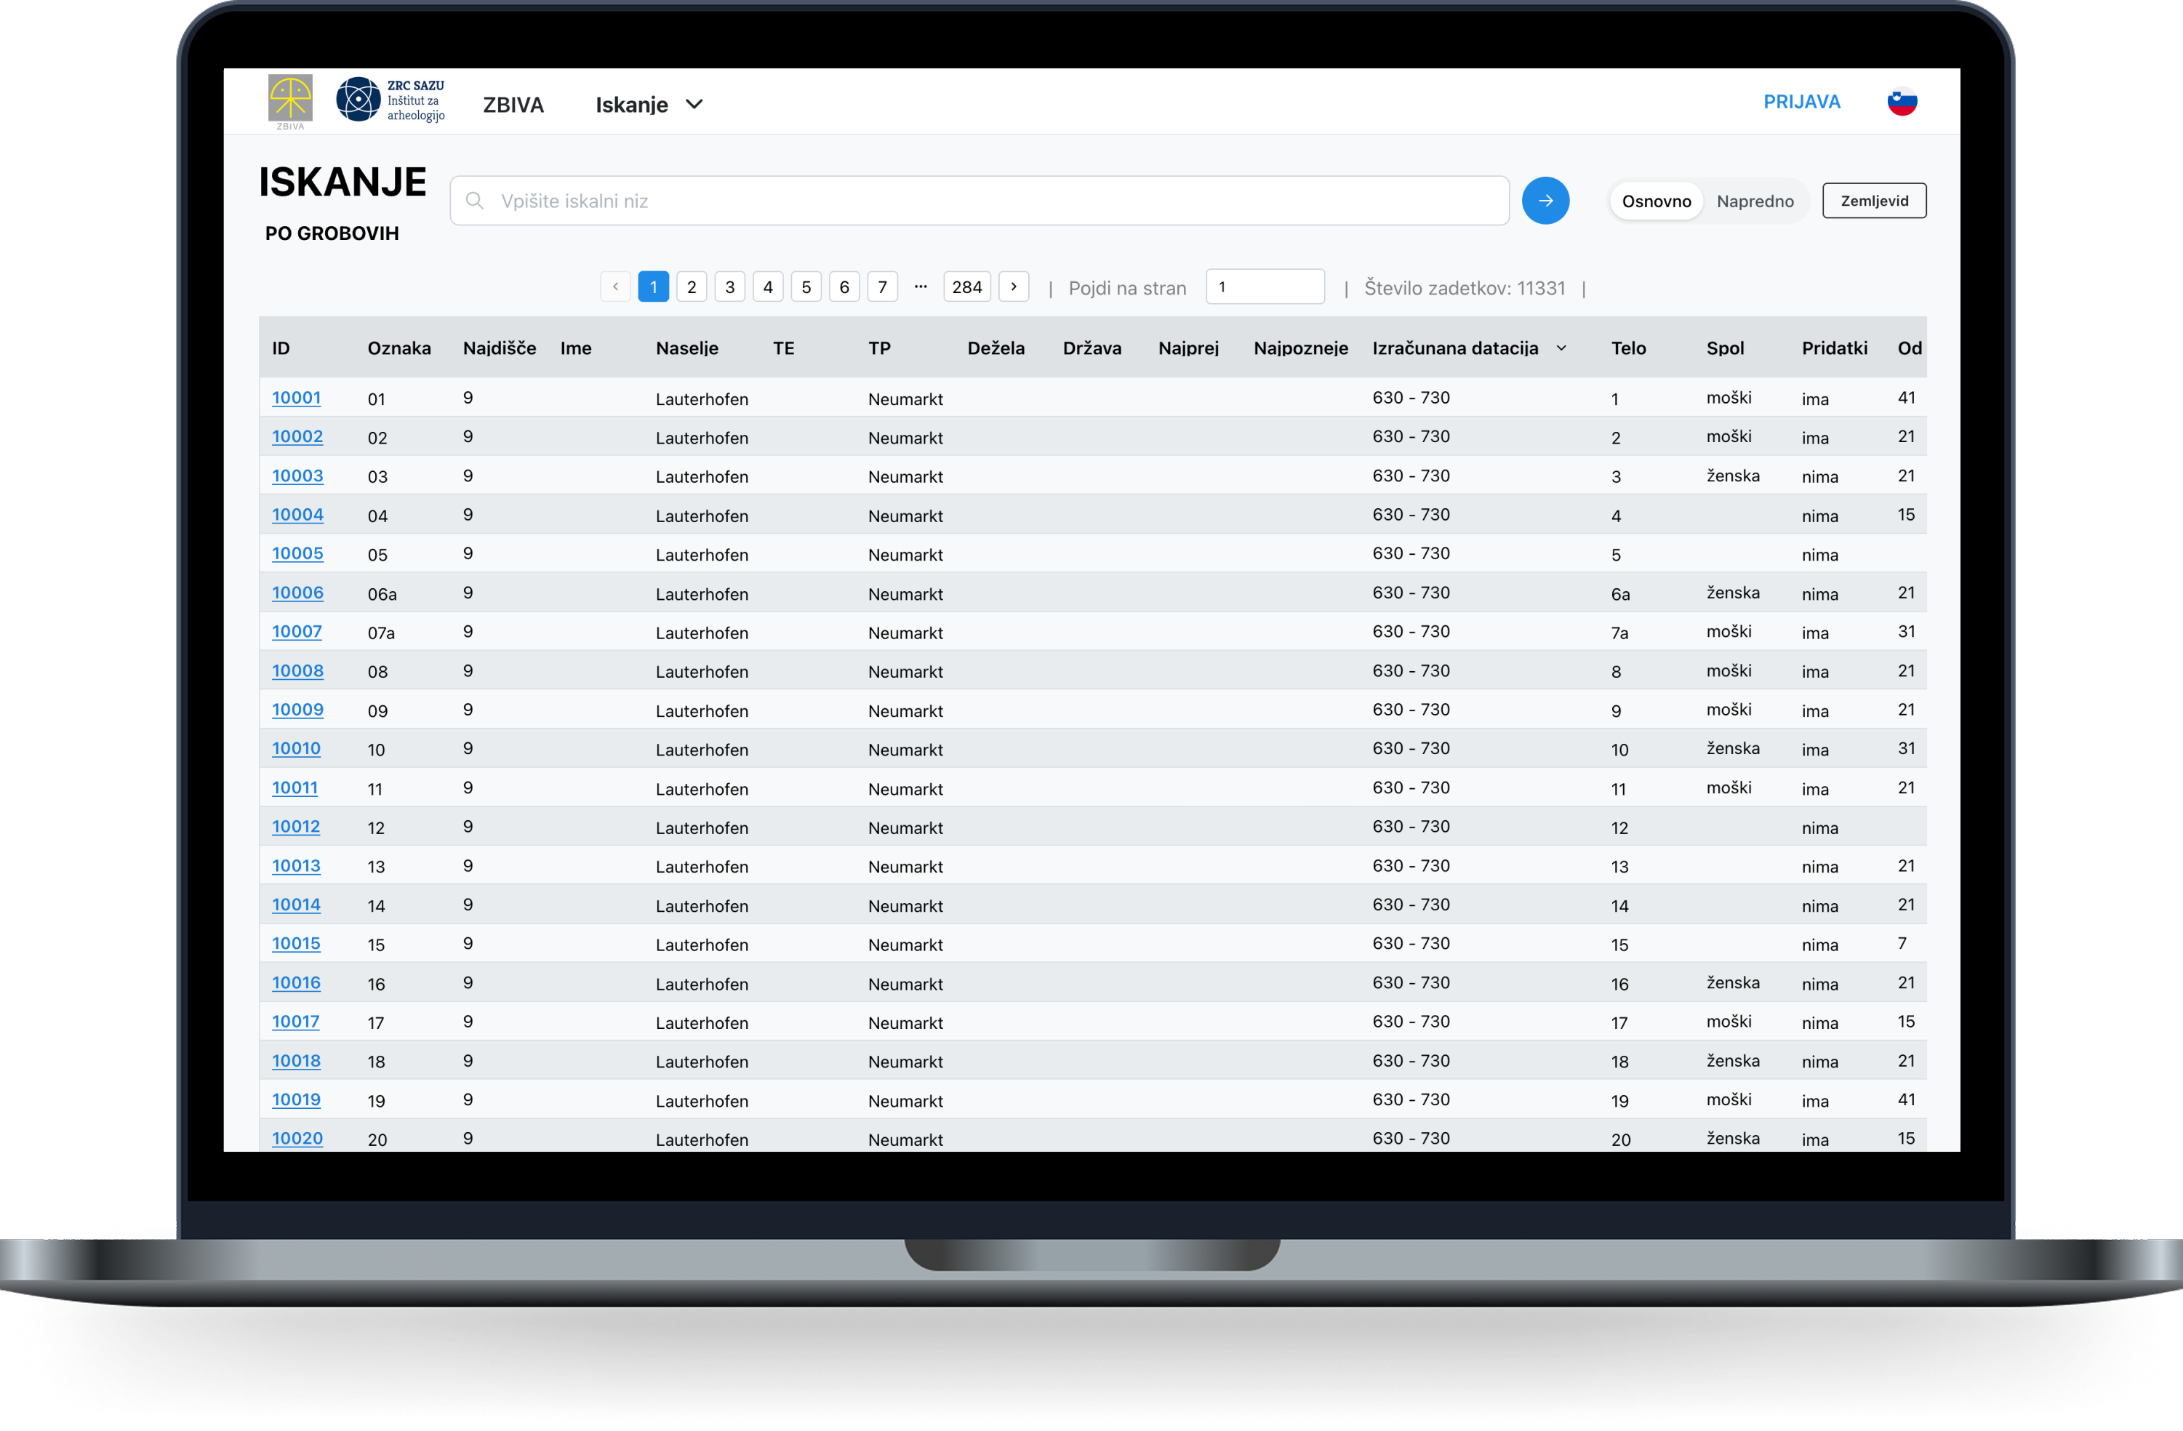Screen dimensions: 2183x1431
Task: Open grave record 10007
Action: (x=296, y=631)
